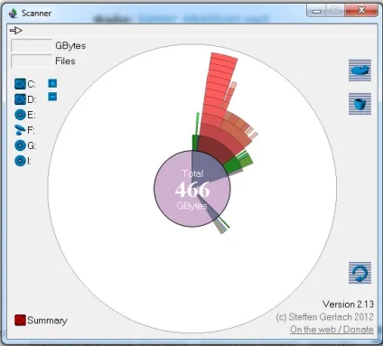Click the green segment beside the center
383x346 pixels.
pyautogui.click(x=232, y=166)
